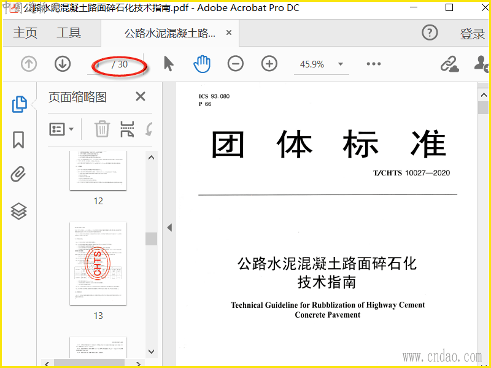Maximize the Acrobat window
Image resolution: width=491 pixels, height=368 pixels.
[x=449, y=7]
